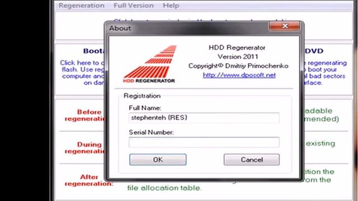Click the 'About' dialog title
358x201 pixels.
click(x=120, y=28)
